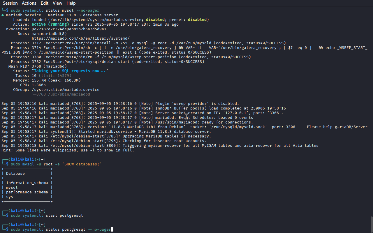Screen dimensions: 373x233
Task: Click the 'information_schema' database row
Action: tap(27, 183)
